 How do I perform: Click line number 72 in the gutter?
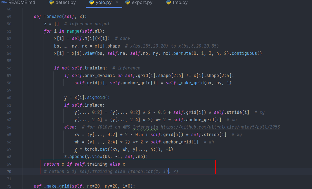click(x=9, y=186)
